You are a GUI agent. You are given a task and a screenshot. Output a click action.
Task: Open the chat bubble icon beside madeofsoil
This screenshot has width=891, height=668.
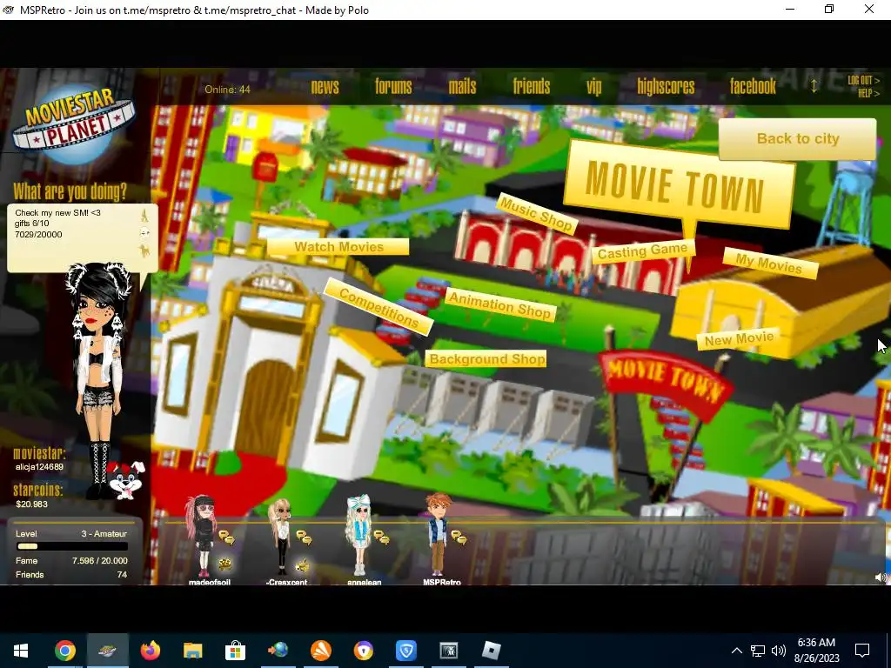226,537
